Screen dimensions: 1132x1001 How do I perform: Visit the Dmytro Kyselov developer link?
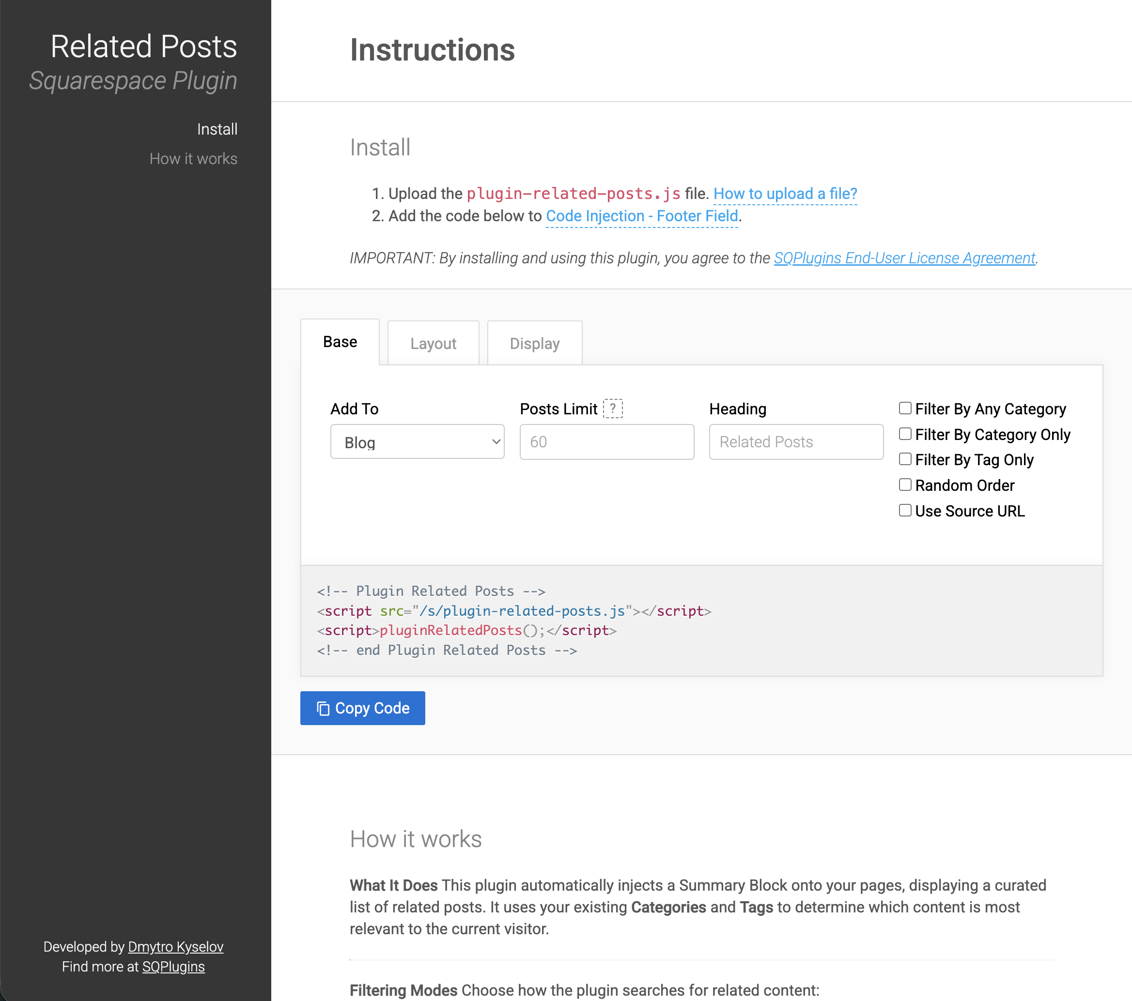click(x=175, y=947)
